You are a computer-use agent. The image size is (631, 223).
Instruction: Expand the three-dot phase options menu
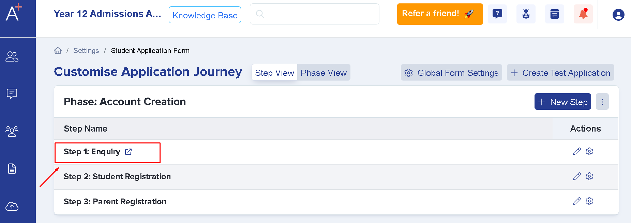(x=602, y=102)
